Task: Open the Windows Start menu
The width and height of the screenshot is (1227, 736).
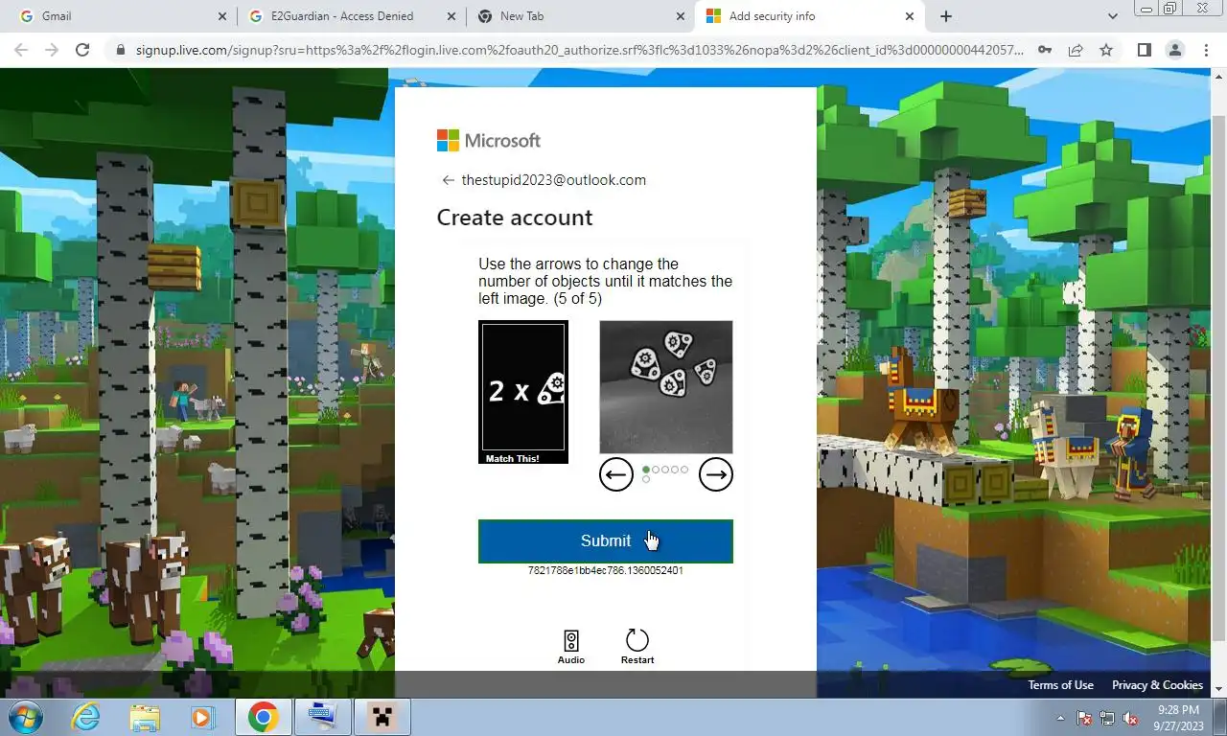Action: 25,717
